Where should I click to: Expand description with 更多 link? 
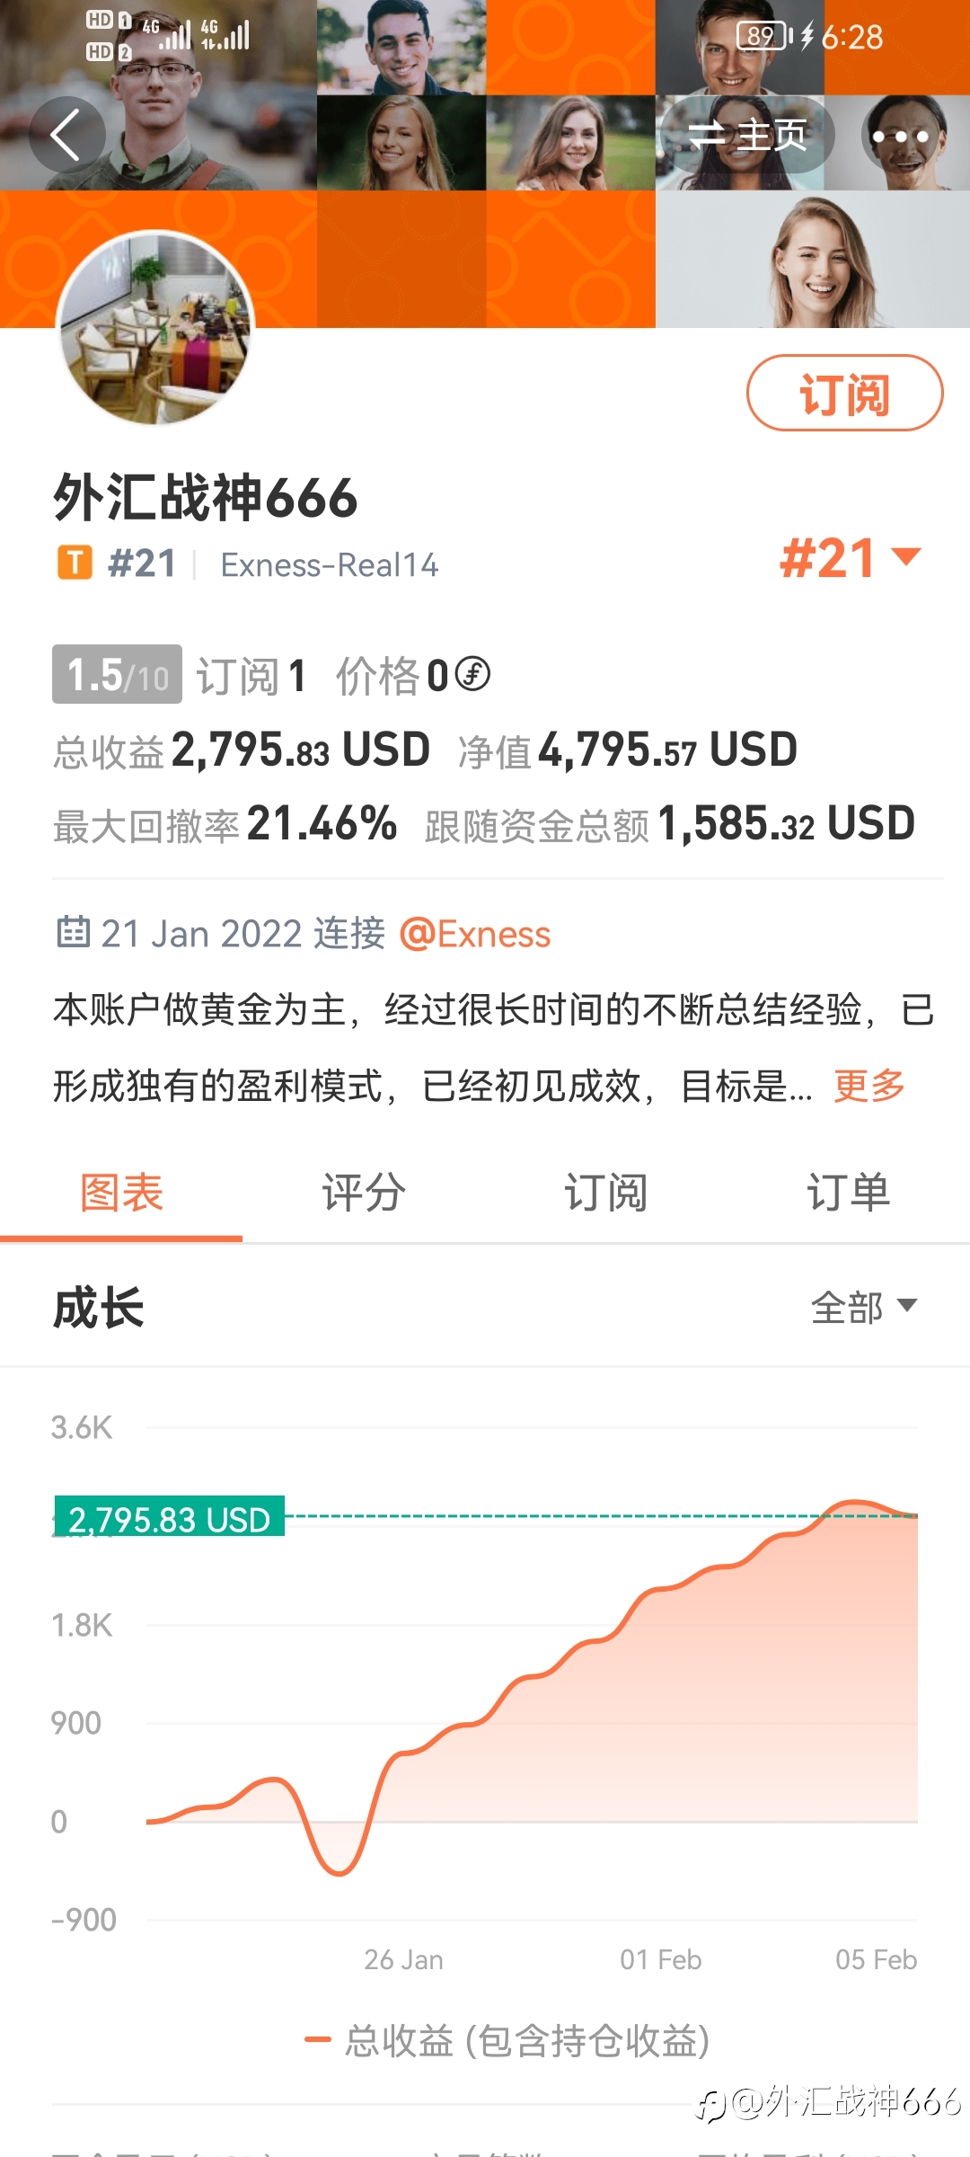click(869, 1086)
